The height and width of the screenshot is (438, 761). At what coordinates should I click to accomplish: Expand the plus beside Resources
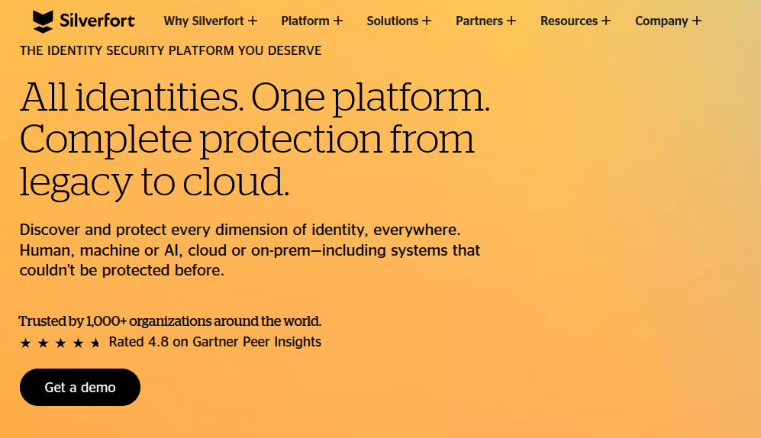606,21
